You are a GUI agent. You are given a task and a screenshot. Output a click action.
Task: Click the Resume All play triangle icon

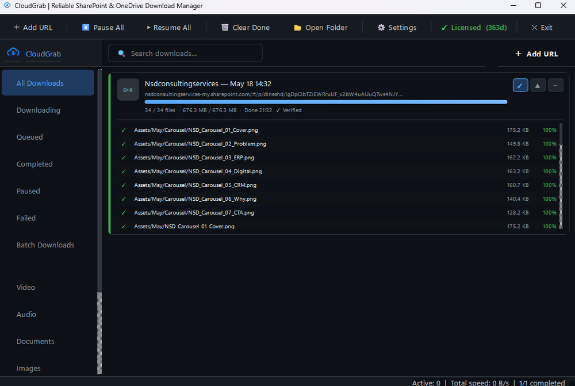[148, 27]
